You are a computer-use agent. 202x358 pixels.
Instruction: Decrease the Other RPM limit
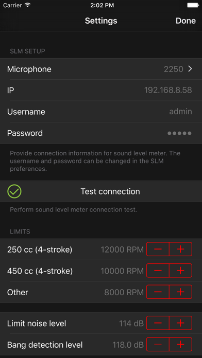click(x=158, y=292)
